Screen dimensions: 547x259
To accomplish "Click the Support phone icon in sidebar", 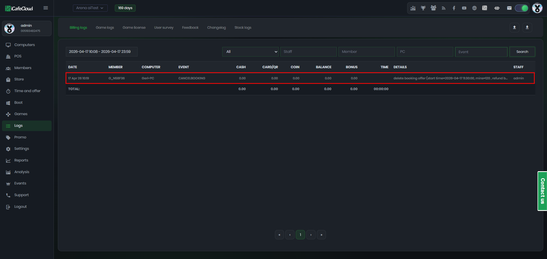I will [8, 195].
